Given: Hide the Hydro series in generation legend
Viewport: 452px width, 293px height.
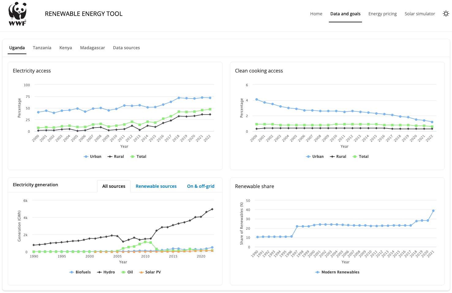Looking at the screenshot, I should (x=106, y=272).
